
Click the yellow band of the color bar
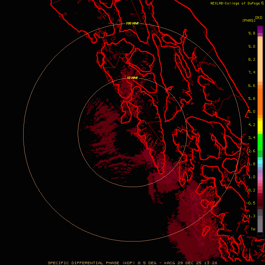pyautogui.click(x=260, y=126)
